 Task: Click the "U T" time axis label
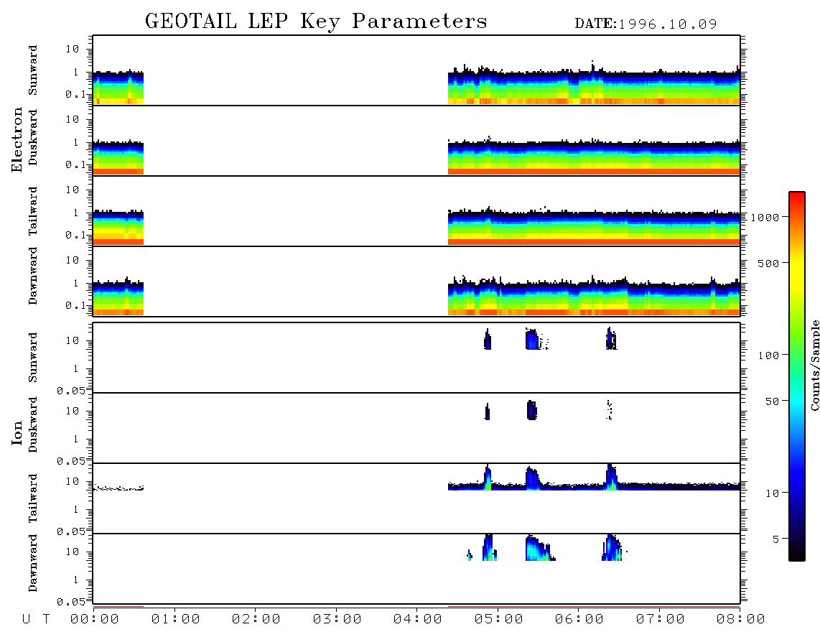(x=36, y=620)
